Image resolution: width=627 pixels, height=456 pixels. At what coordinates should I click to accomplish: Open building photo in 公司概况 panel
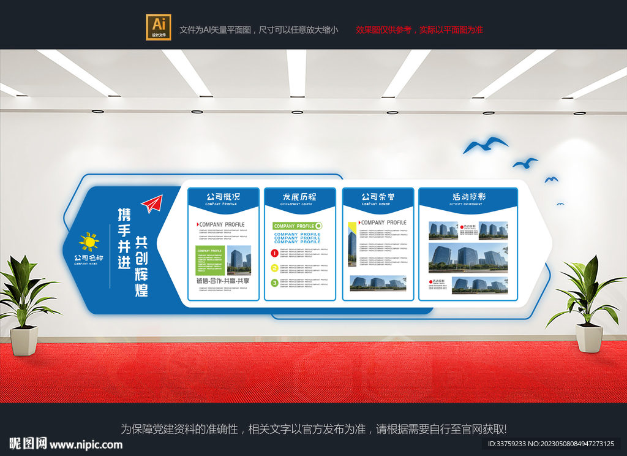[x=239, y=260]
